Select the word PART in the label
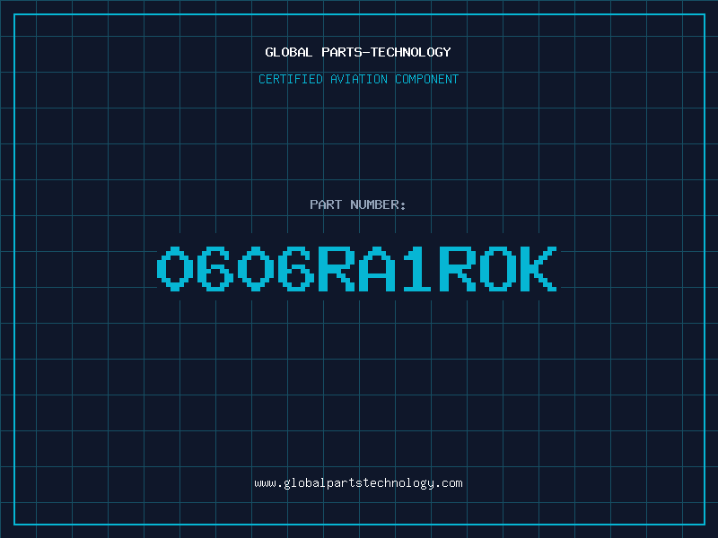 pyautogui.click(x=326, y=204)
